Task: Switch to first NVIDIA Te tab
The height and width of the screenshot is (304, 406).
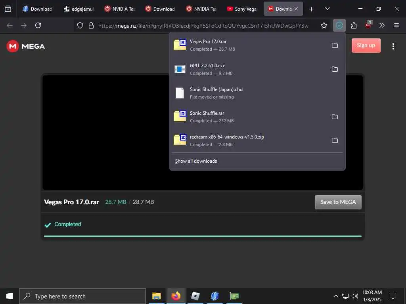Action: coord(119,9)
